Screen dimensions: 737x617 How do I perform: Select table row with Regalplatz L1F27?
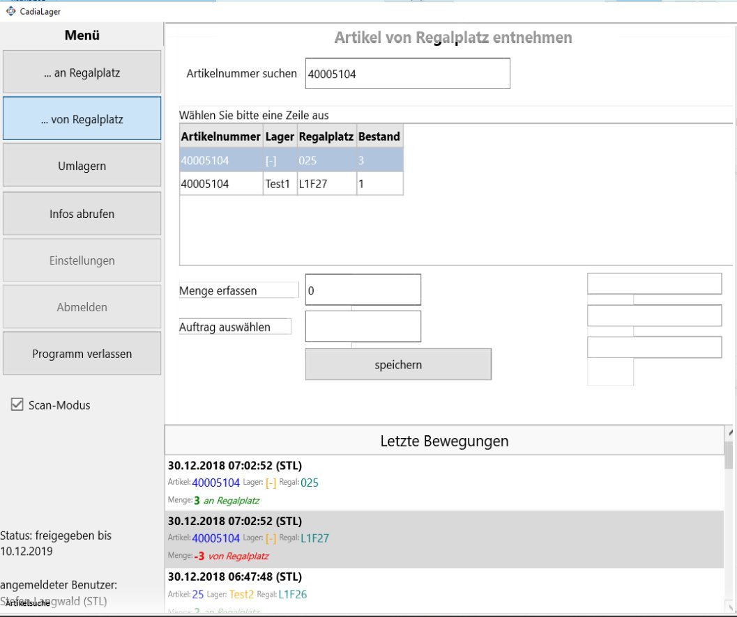(x=291, y=184)
